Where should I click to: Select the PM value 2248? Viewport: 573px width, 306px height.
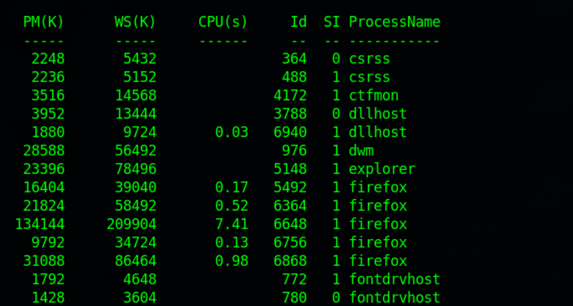pyautogui.click(x=48, y=59)
